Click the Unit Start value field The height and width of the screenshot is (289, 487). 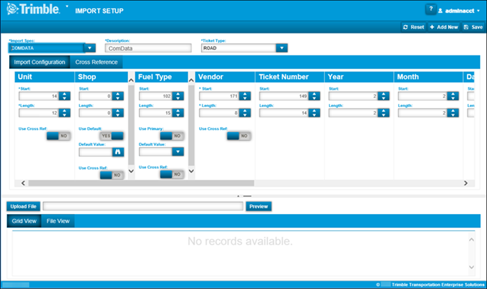[39, 96]
